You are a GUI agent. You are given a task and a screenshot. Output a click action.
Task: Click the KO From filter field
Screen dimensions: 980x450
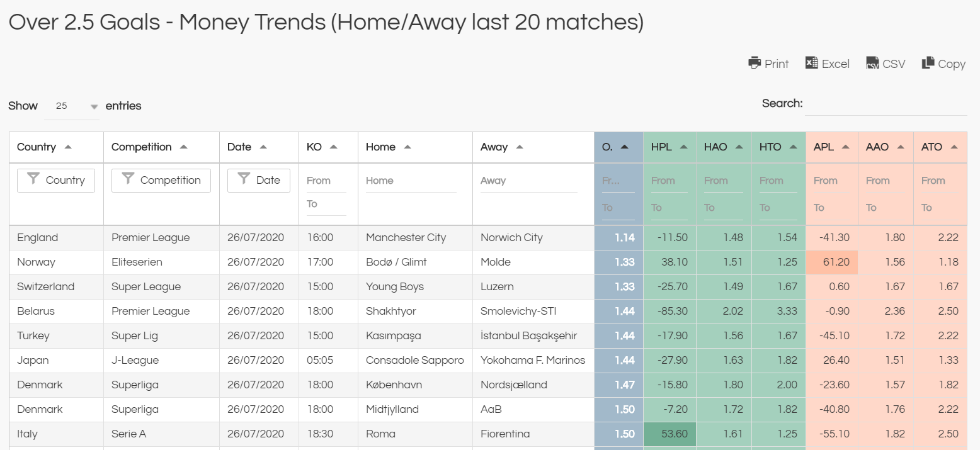point(326,181)
